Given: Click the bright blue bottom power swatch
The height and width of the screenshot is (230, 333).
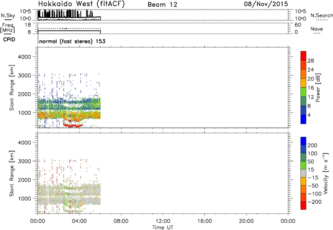Looking at the screenshot, I should point(303,119).
